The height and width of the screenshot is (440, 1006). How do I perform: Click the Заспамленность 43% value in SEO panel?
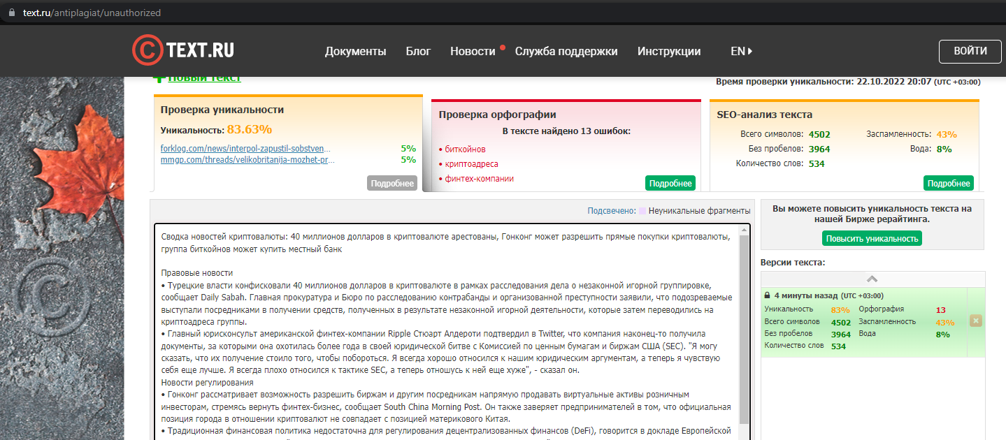[x=947, y=135]
